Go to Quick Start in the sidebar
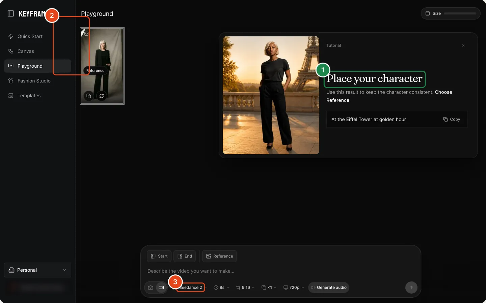The height and width of the screenshot is (303, 486). [37, 36]
